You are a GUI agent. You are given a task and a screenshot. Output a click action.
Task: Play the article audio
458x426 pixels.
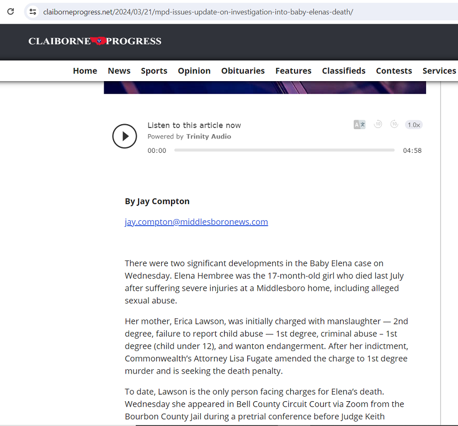tap(125, 136)
